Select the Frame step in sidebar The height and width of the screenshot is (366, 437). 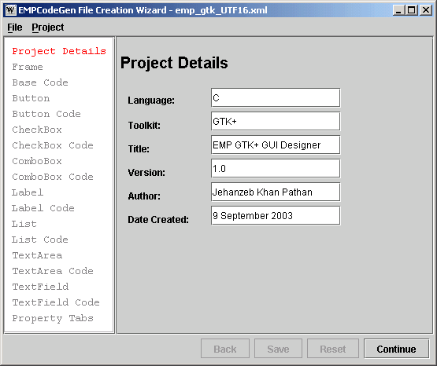(28, 67)
